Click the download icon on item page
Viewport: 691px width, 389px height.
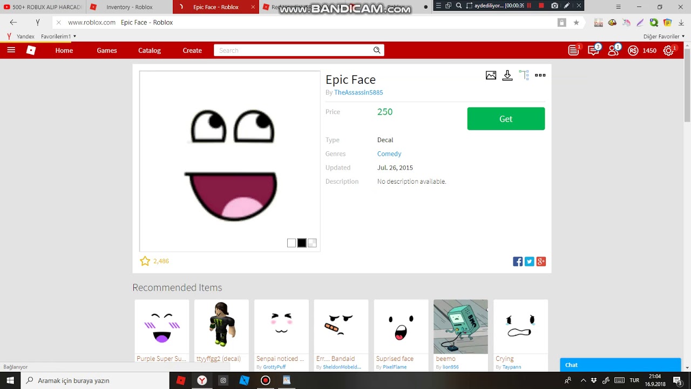[x=507, y=76]
